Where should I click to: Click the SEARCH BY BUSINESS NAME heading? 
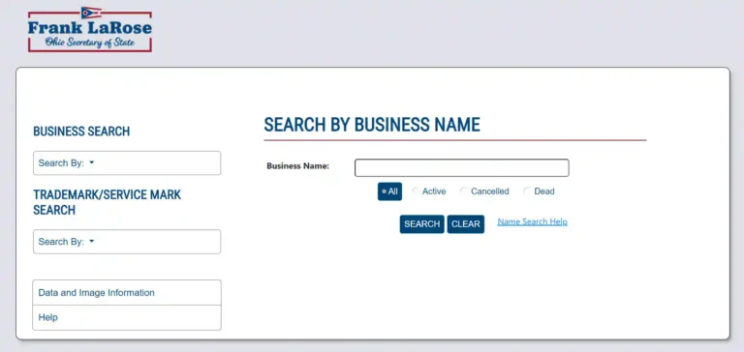[x=372, y=125]
